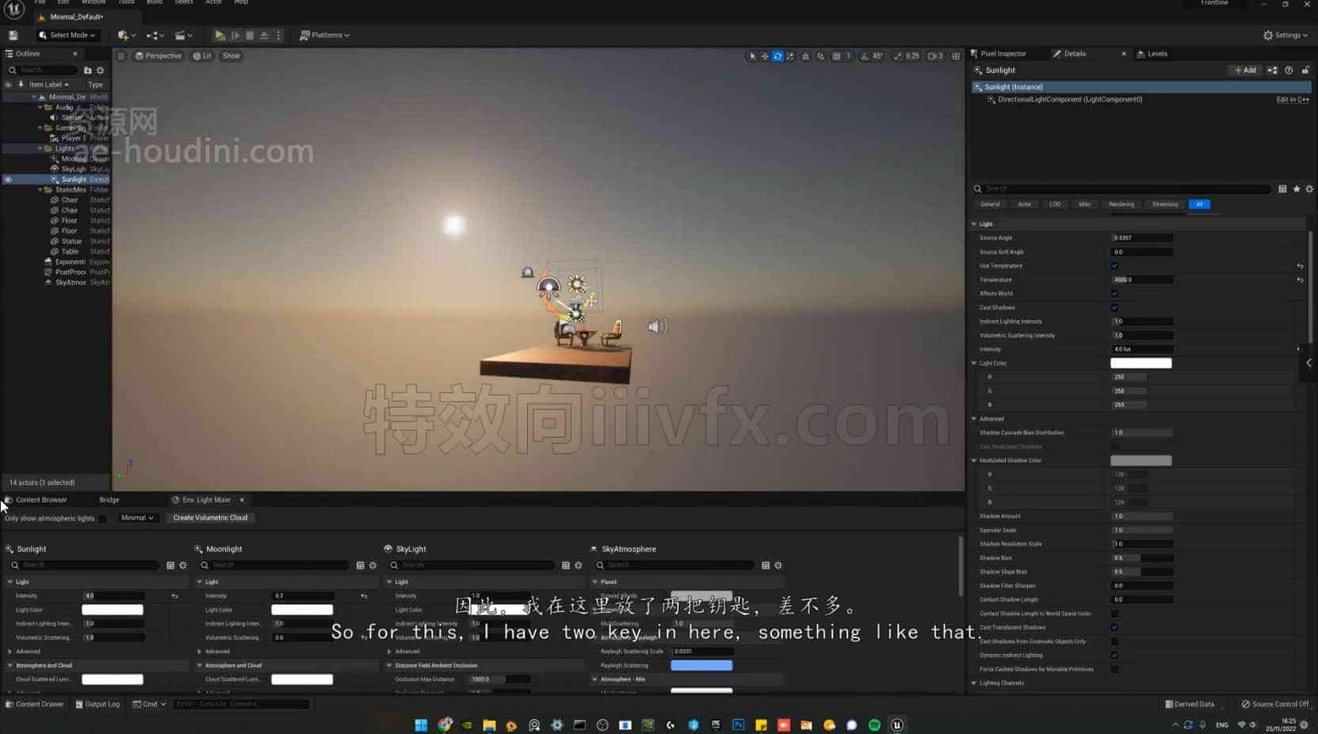Toggle Cast Translucent Shadows checkbox
Image resolution: width=1318 pixels, height=734 pixels.
click(1114, 628)
